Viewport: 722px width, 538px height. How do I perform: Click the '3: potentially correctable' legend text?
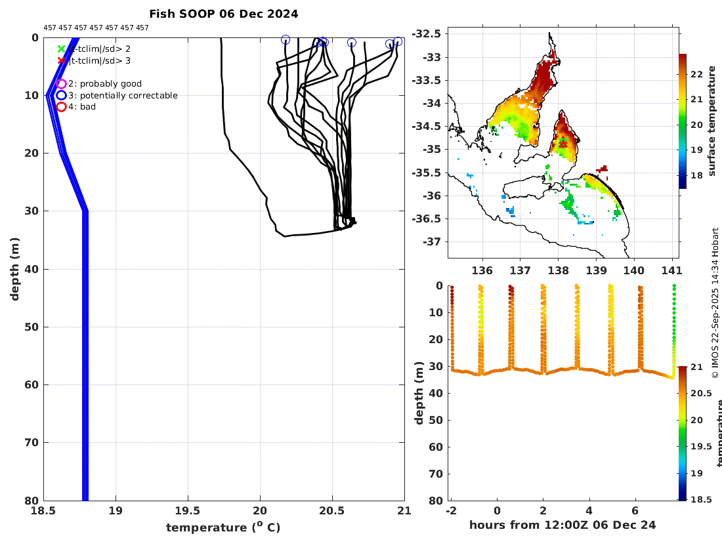tap(123, 95)
